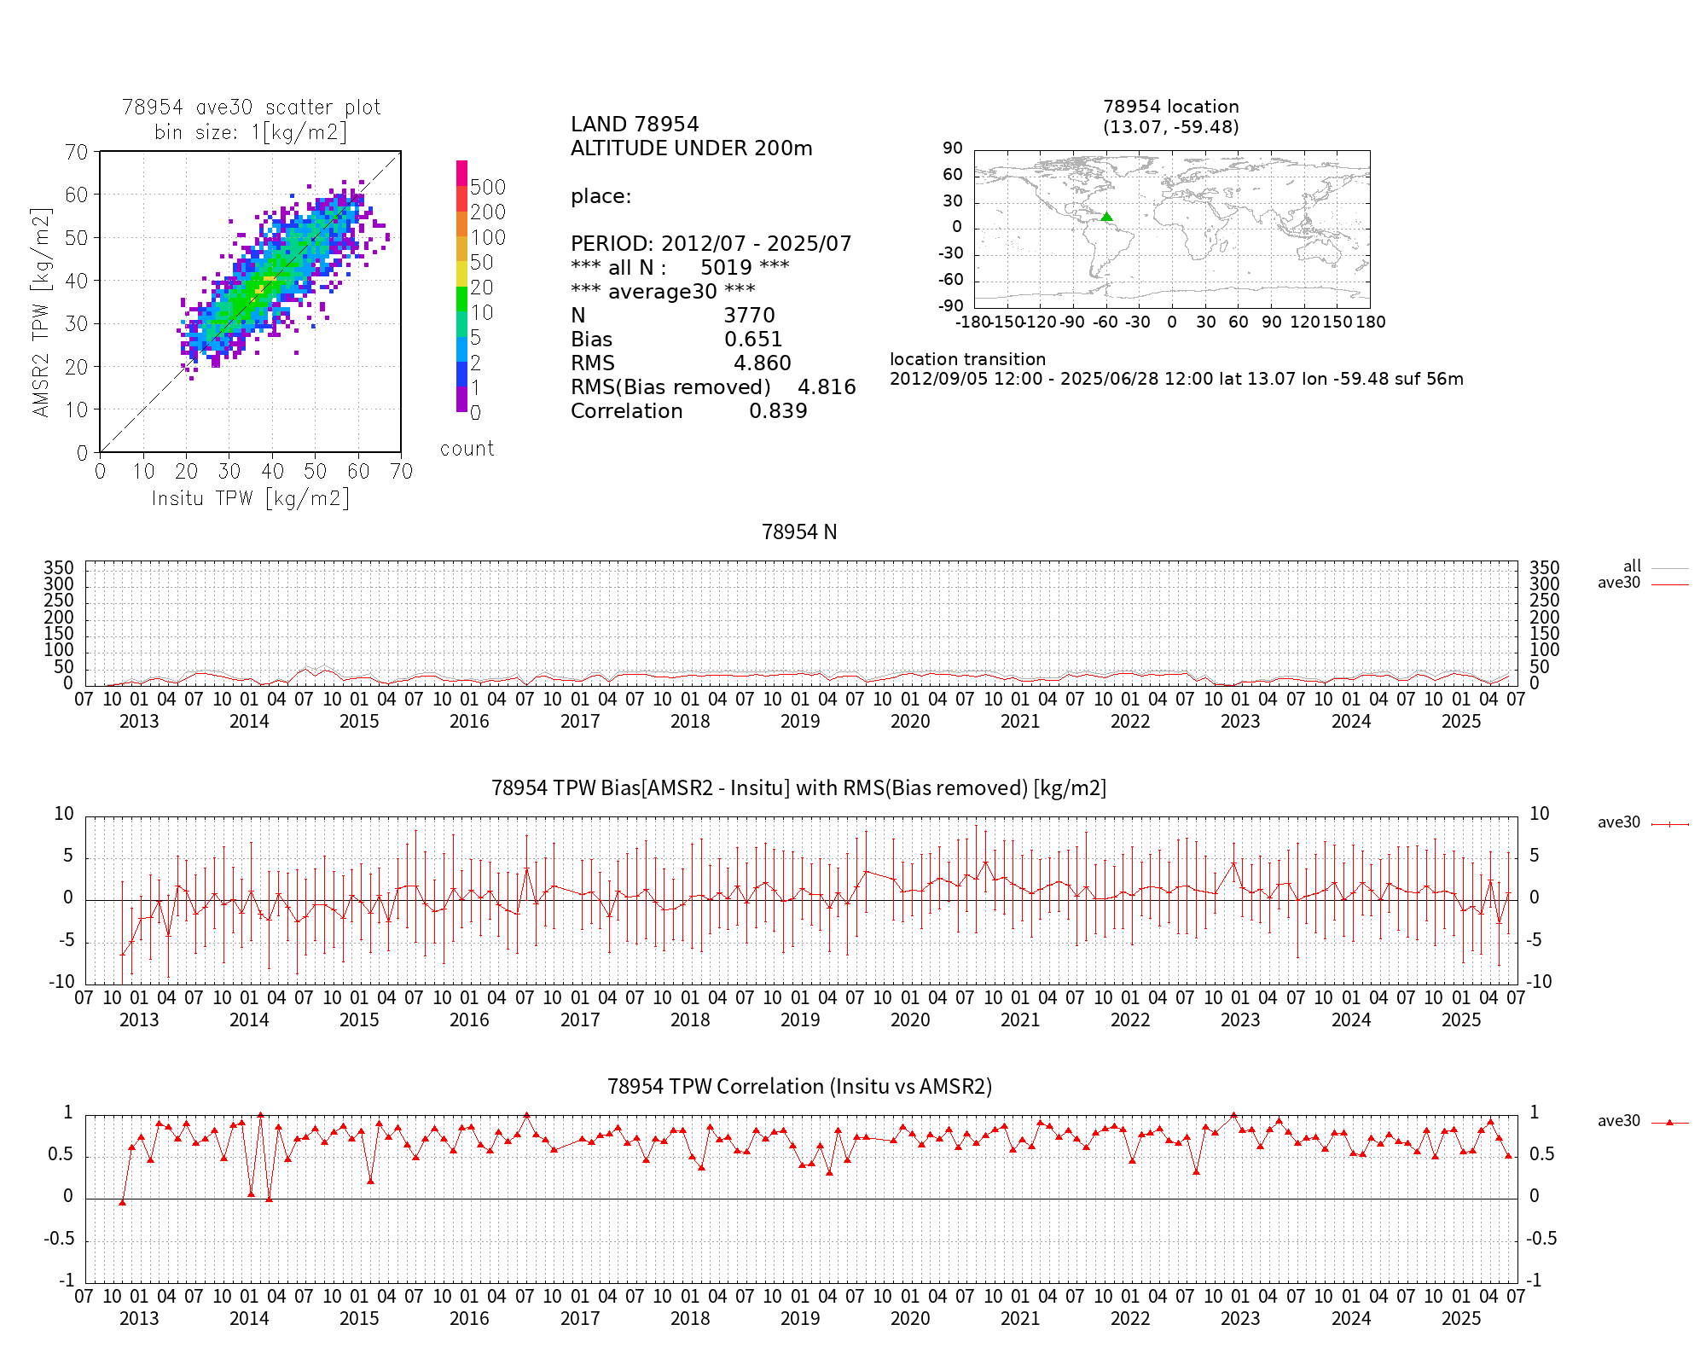The height and width of the screenshot is (1365, 1706).
Task: Click the "78954 ave30 scatter plot" title
Action: [x=251, y=107]
